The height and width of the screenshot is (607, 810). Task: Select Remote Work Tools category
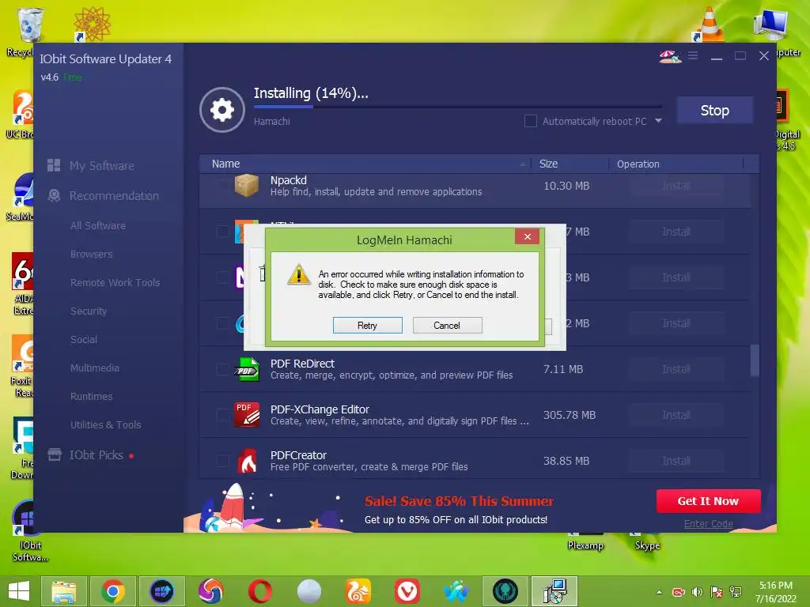(x=115, y=282)
